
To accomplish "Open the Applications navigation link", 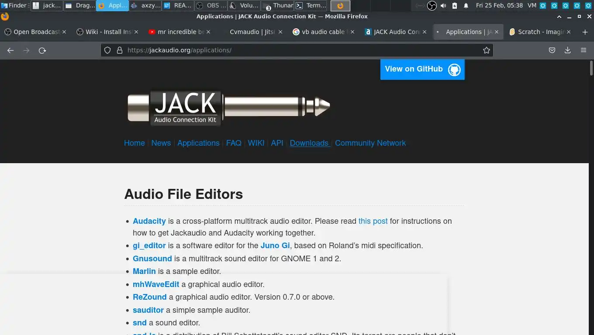I will coord(198,143).
